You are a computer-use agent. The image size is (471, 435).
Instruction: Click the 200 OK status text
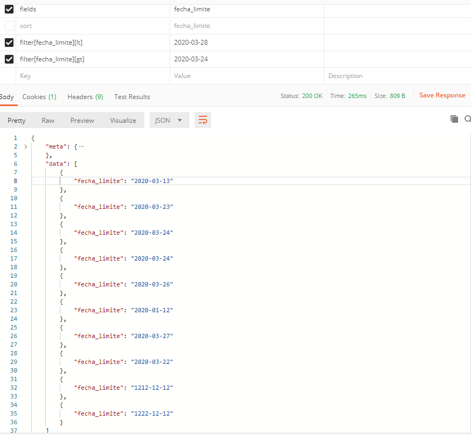click(x=312, y=96)
